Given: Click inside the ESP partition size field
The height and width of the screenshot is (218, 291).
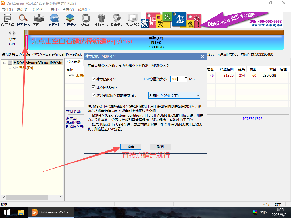Looking at the screenshot, I should pos(178,79).
